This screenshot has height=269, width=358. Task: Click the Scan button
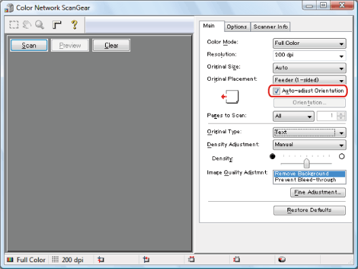29,46
